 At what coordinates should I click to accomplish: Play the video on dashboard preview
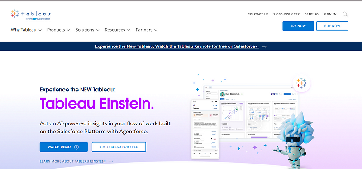tap(254, 123)
